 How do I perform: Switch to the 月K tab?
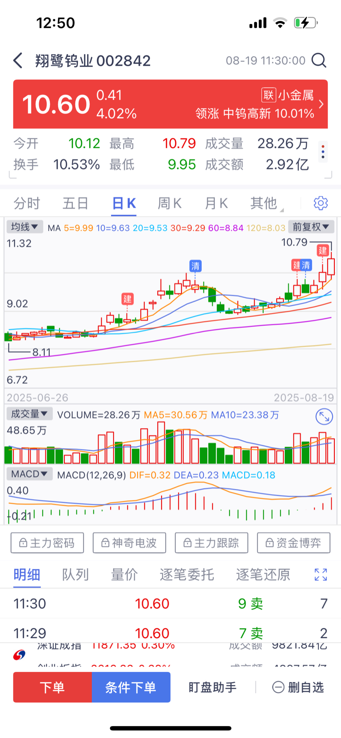(x=216, y=203)
